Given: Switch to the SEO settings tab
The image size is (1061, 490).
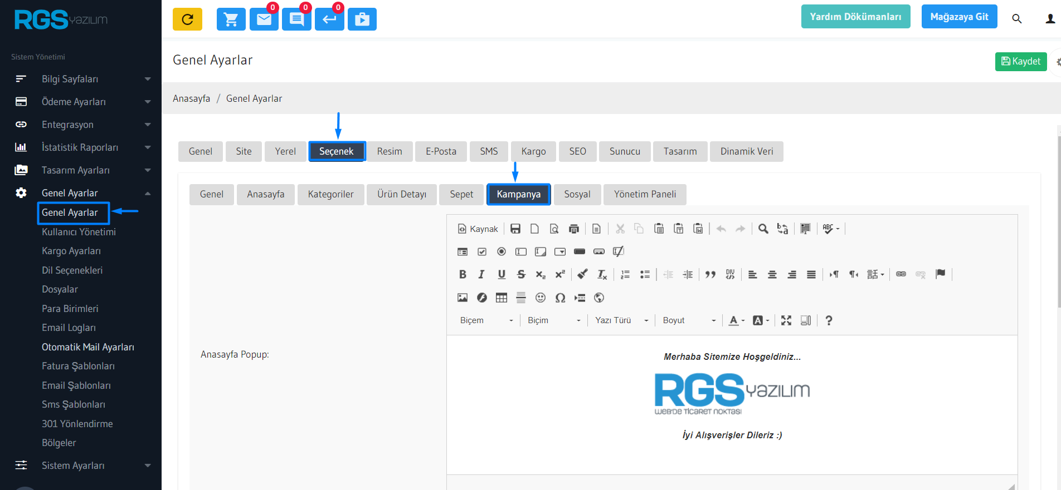Looking at the screenshot, I should pos(577,151).
